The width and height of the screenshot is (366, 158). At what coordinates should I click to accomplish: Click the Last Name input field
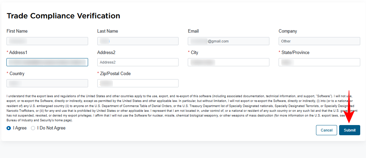click(138, 41)
